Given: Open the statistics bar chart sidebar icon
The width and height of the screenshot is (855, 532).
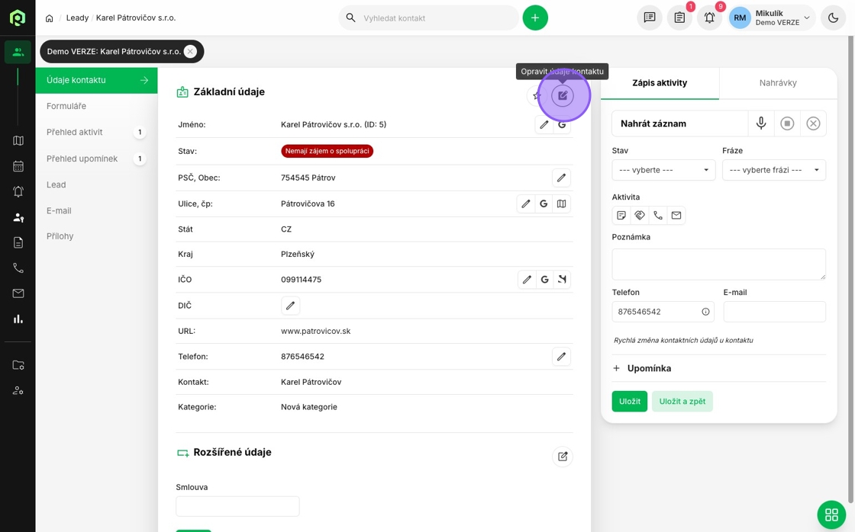Looking at the screenshot, I should pyautogui.click(x=18, y=319).
